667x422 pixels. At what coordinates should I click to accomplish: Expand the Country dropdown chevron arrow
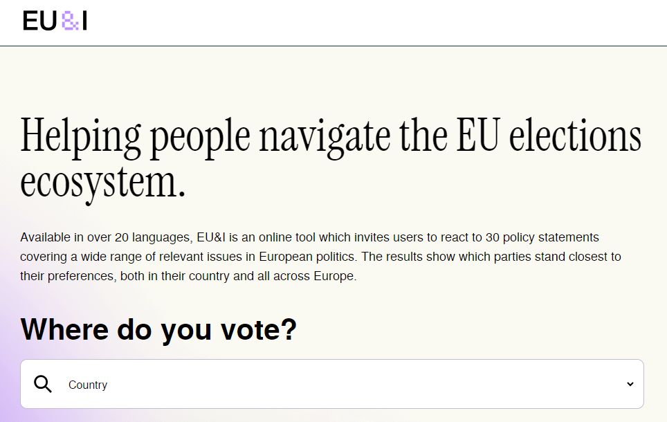(x=630, y=384)
